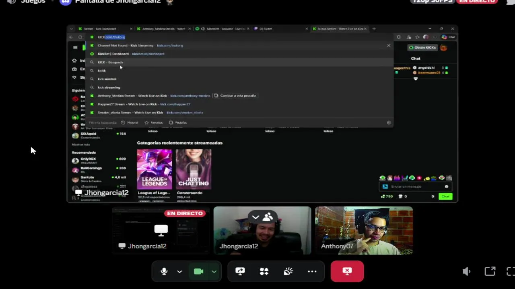This screenshot has width=515, height=289.
Task: Open chat settings gear icon
Action: [x=433, y=196]
